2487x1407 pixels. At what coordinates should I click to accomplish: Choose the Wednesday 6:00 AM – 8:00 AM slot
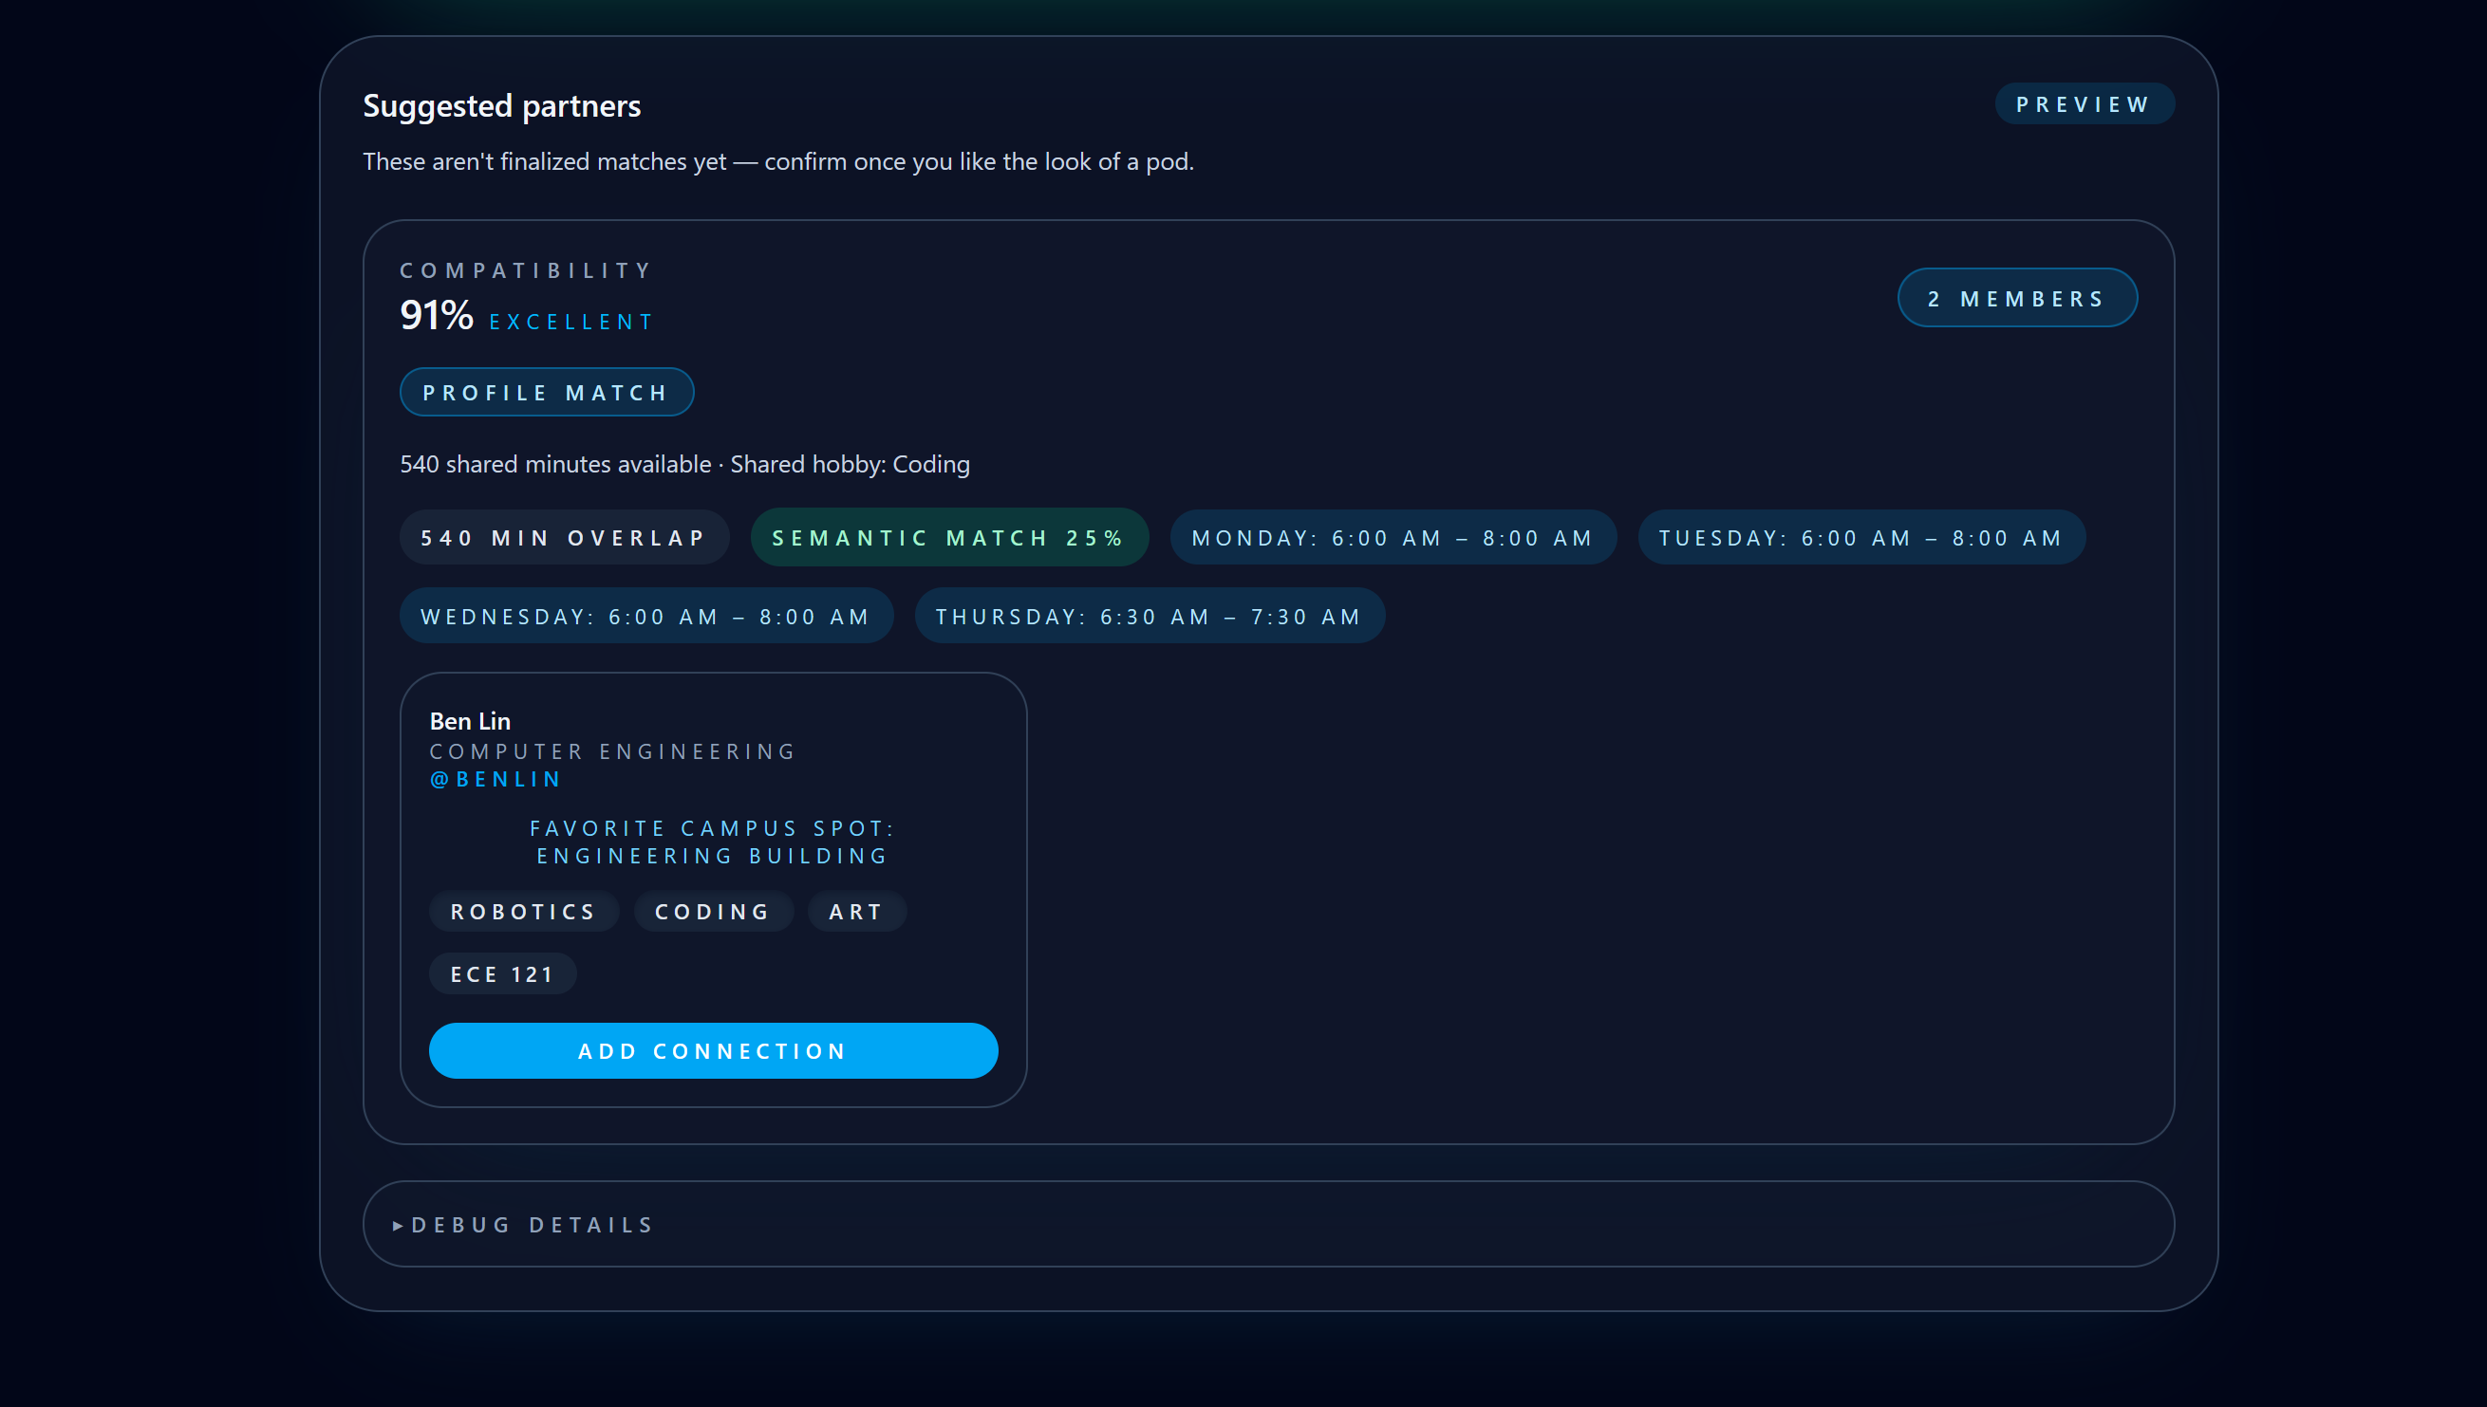pos(645,617)
